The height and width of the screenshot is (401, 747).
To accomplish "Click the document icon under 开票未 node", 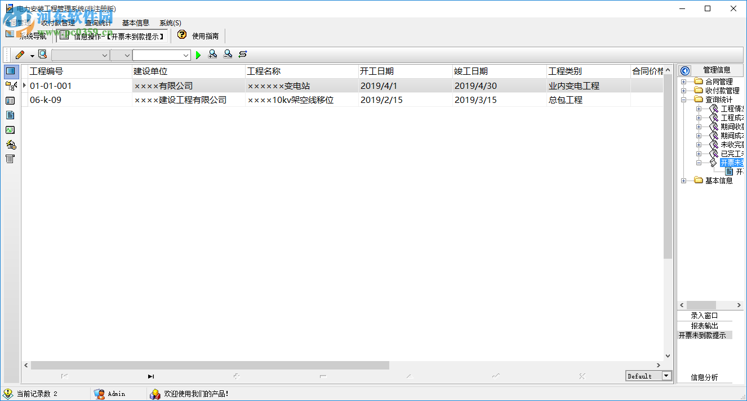I will [730, 172].
